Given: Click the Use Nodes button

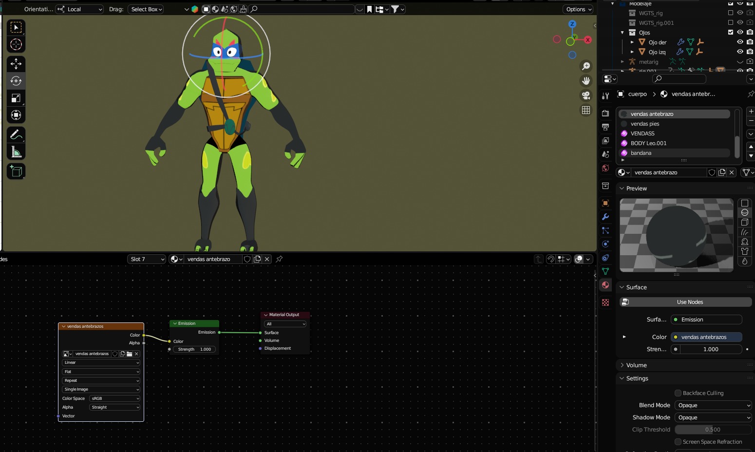Looking at the screenshot, I should 686,302.
